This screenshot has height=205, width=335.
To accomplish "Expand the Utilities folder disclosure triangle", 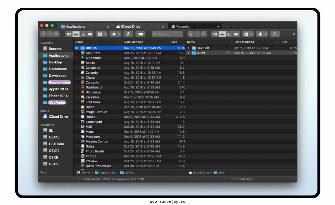I will point(77,48).
